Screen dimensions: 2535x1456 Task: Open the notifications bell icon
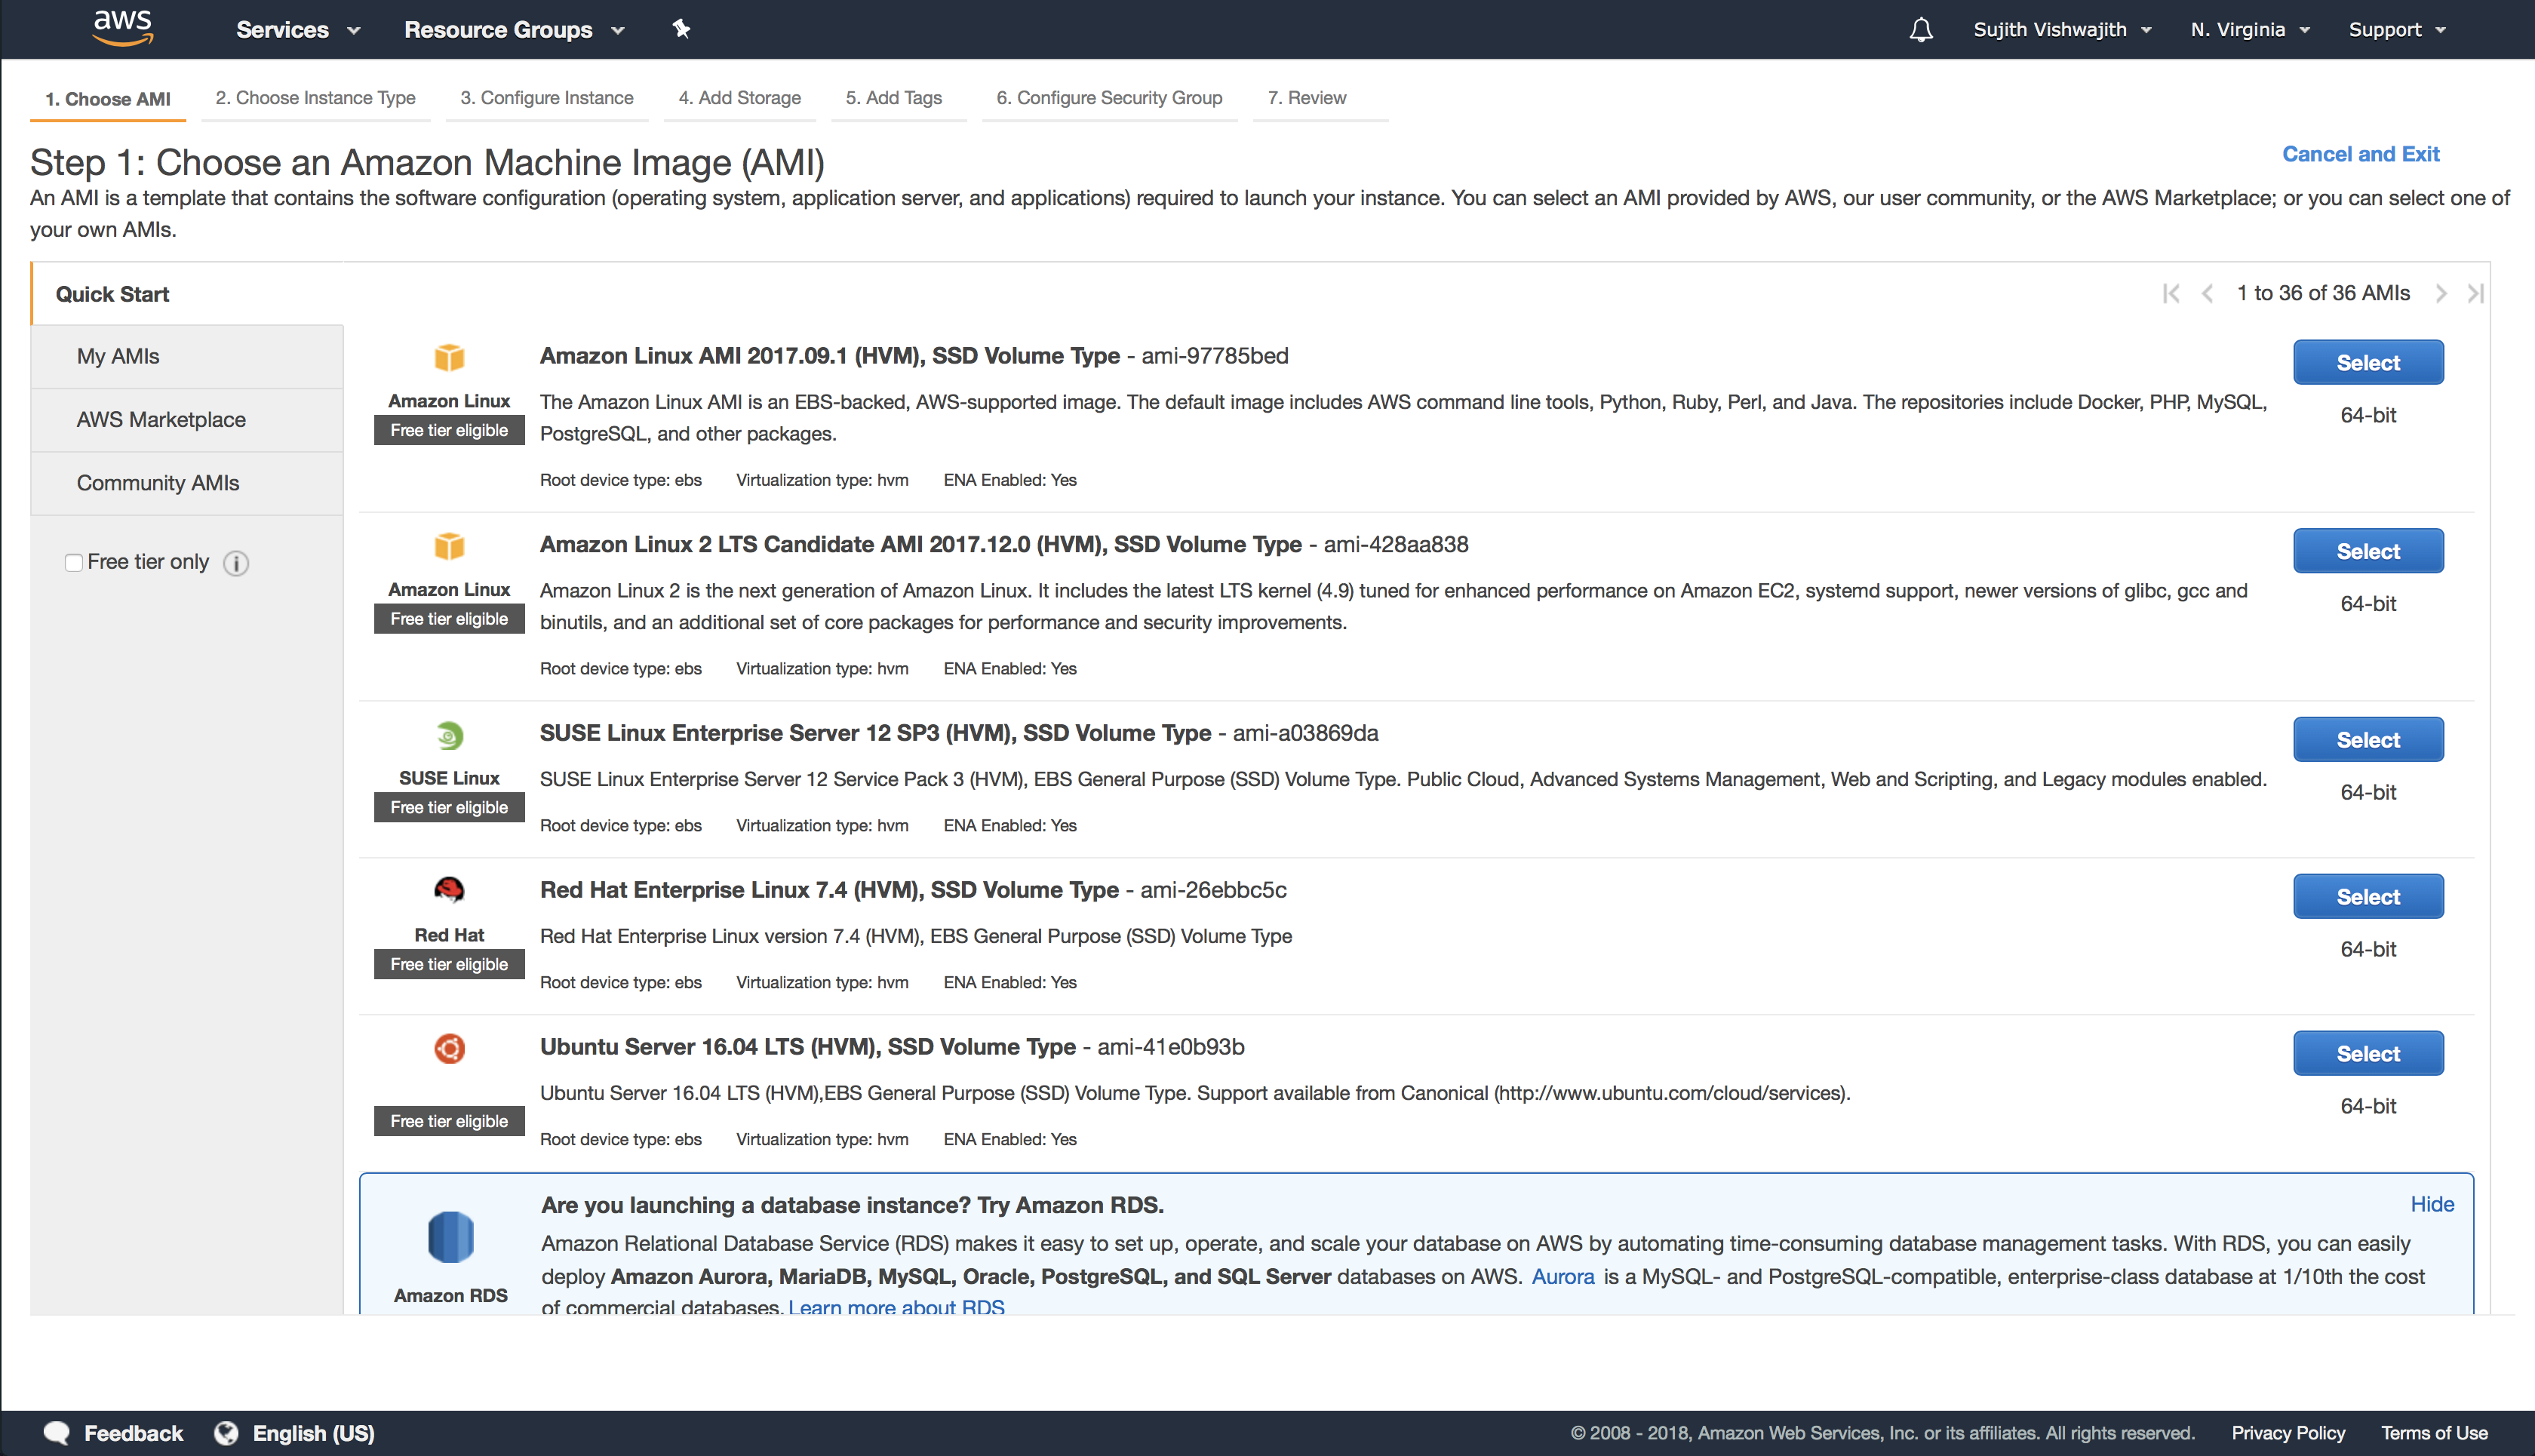coord(1921,30)
